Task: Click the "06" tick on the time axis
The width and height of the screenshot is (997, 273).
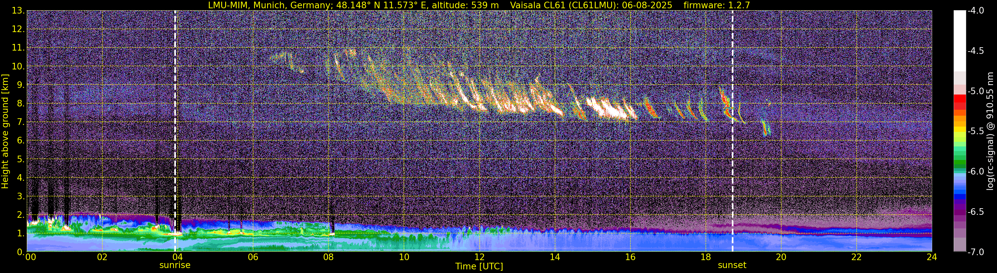Action: click(253, 257)
